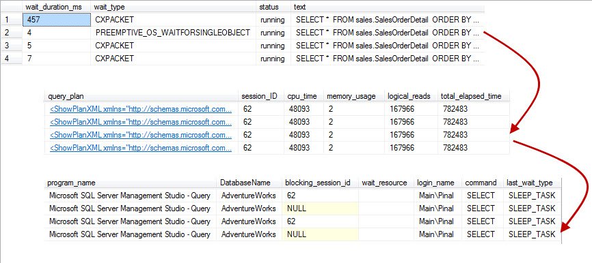The height and width of the screenshot is (263, 592).
Task: Click the total_elapsed_time column header
Action: [x=474, y=96]
